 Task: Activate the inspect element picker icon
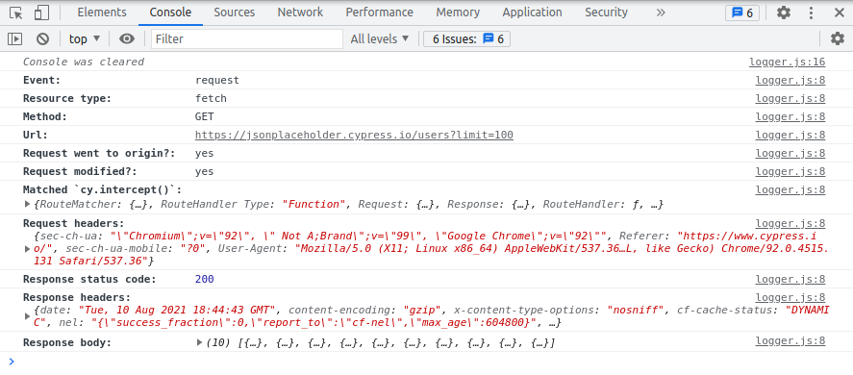click(15, 12)
